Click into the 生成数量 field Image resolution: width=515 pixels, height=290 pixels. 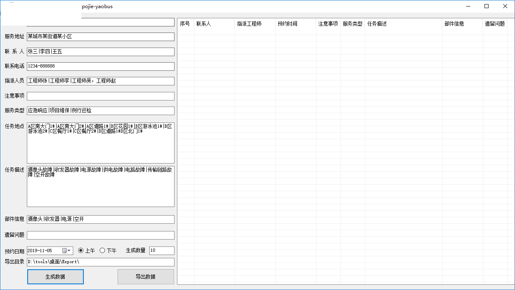click(x=161, y=251)
